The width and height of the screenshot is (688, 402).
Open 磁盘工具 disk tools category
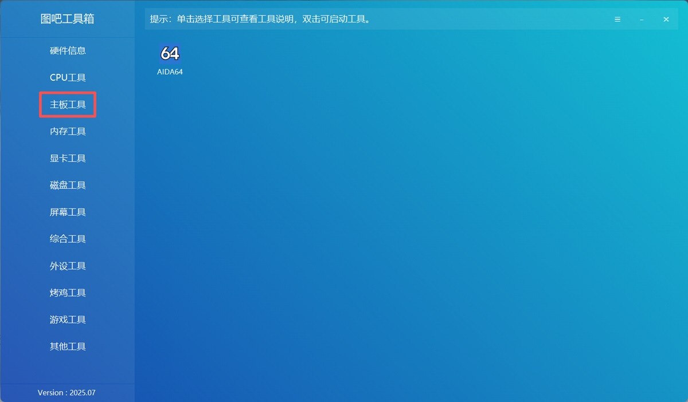coord(67,185)
